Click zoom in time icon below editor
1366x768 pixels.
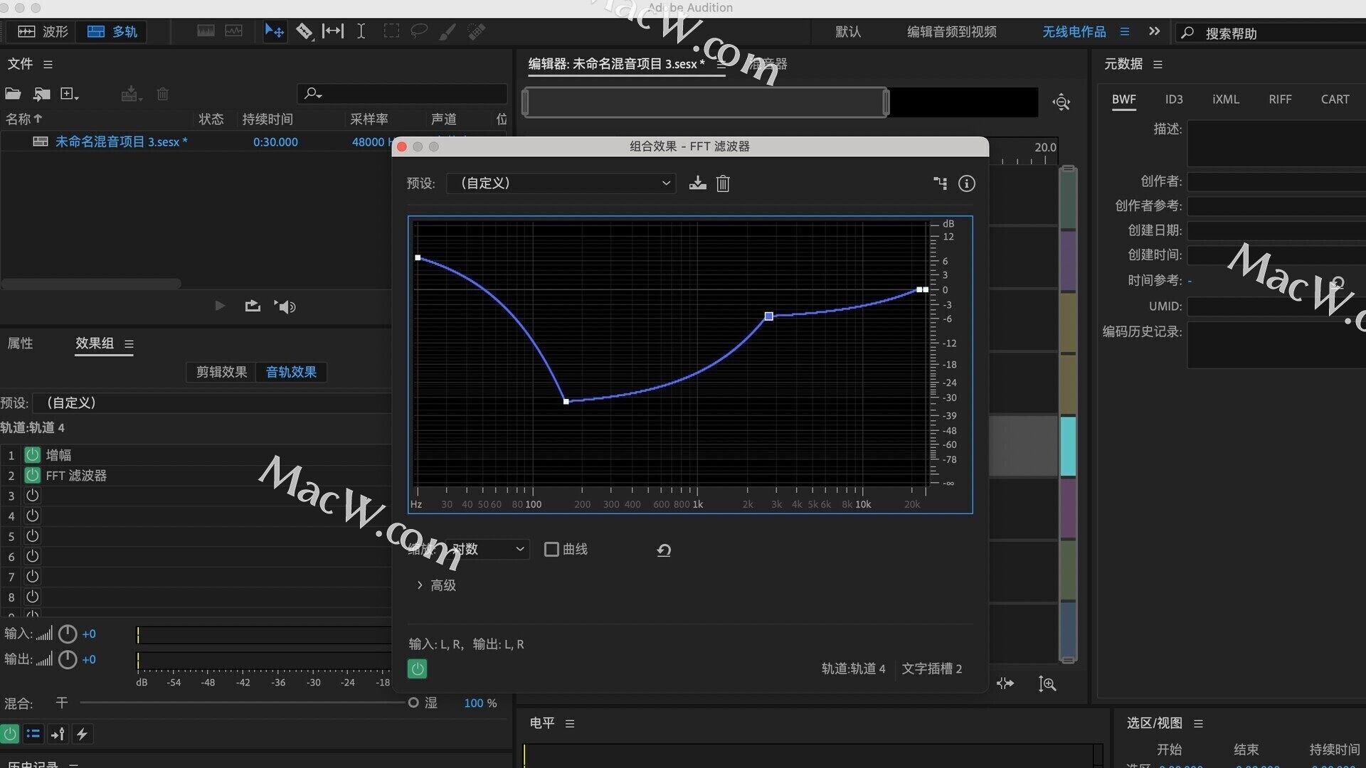coord(1047,683)
